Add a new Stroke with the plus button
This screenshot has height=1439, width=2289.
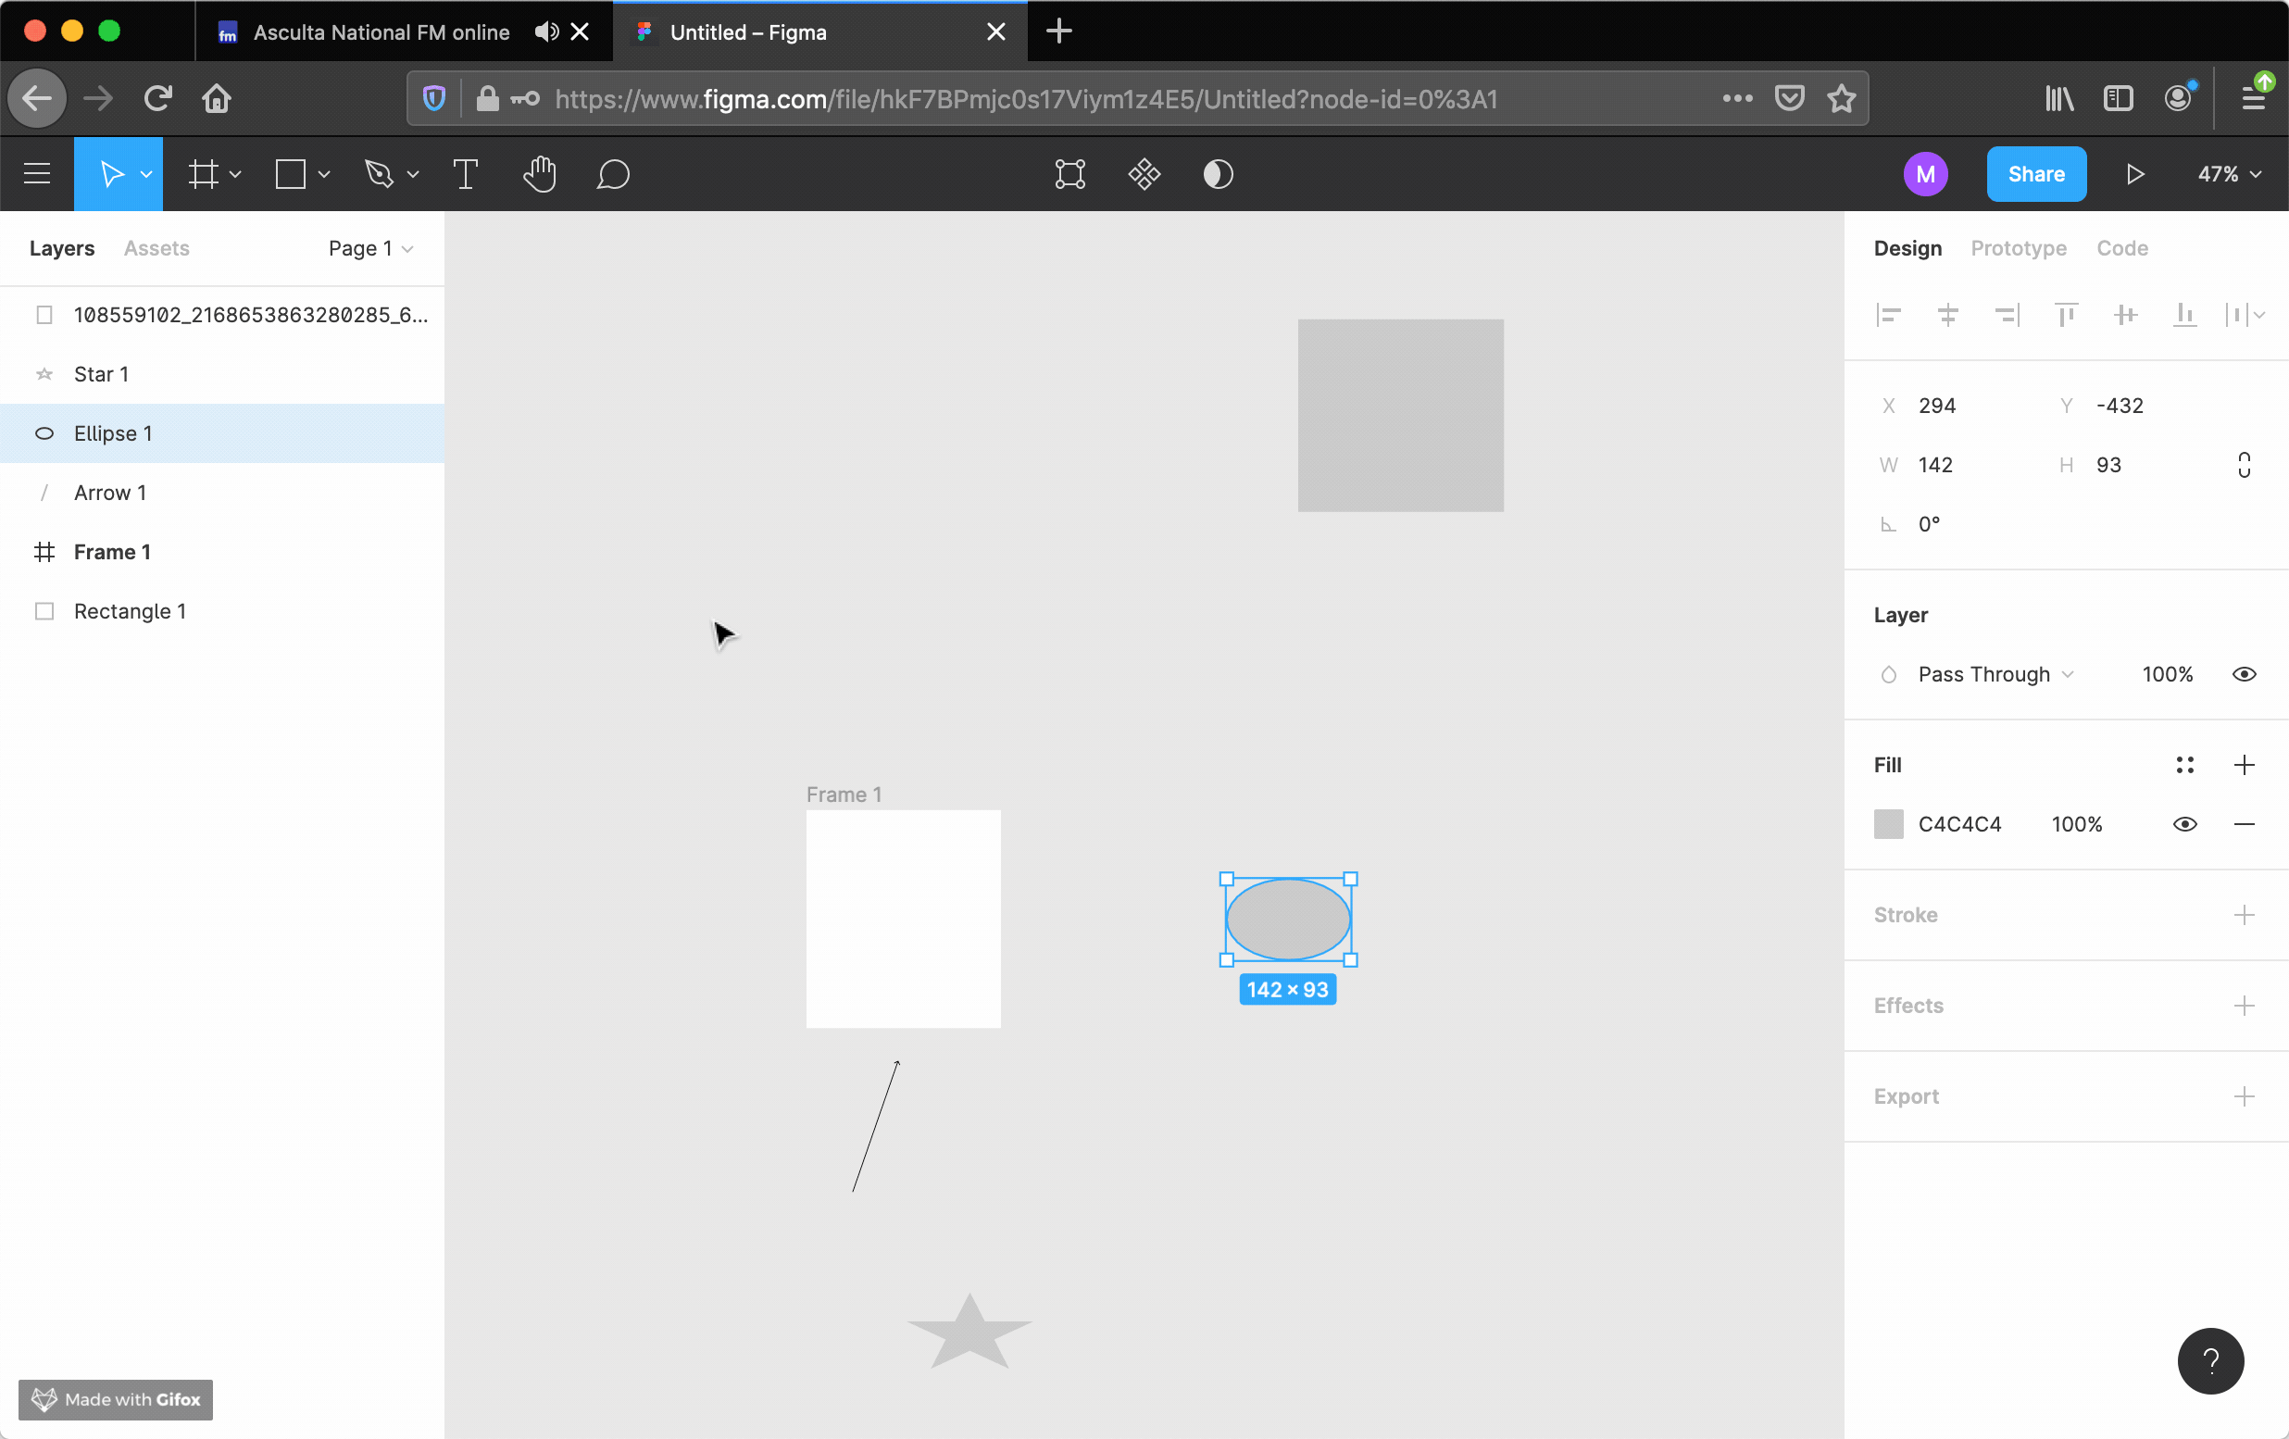(x=2245, y=914)
